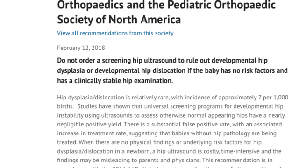Click the 'Orthopaedics and the Pediatric Orthopaedic' heading line
The height and width of the screenshot is (168, 299).
[166, 5]
